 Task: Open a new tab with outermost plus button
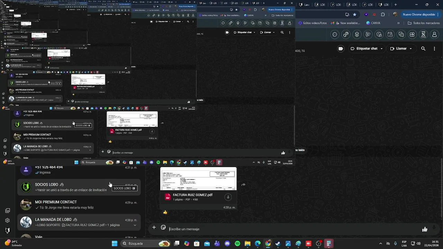[396, 4]
